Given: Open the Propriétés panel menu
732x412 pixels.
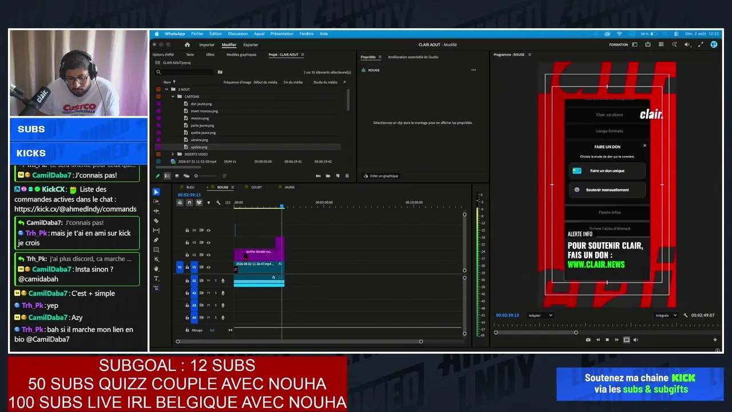Looking at the screenshot, I should (380, 57).
